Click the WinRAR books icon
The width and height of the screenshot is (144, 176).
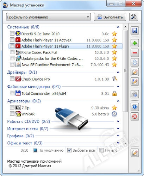[x=18, y=114]
